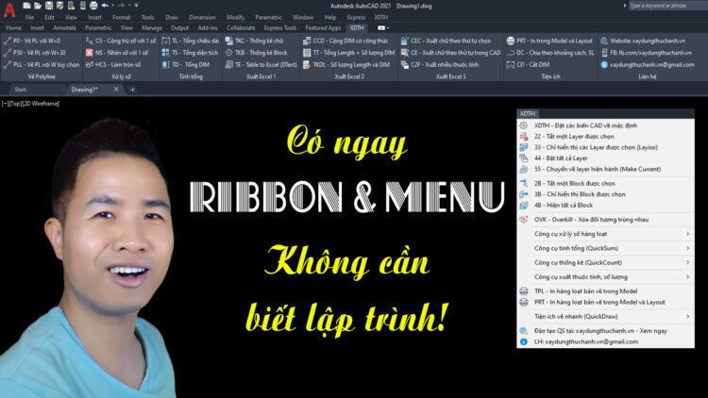
Task: Click the [2D Wireframe] visual style control
Action: pyautogui.click(x=41, y=104)
